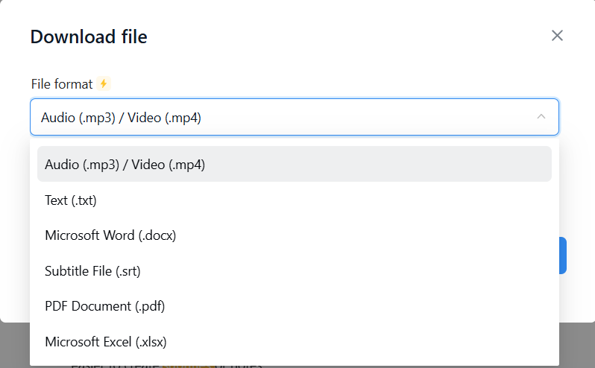
Task: Choose PDF Document (.pdf) format
Action: (x=104, y=306)
